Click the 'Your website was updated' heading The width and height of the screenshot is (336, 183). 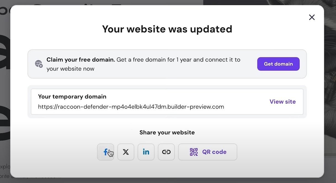pyautogui.click(x=167, y=29)
